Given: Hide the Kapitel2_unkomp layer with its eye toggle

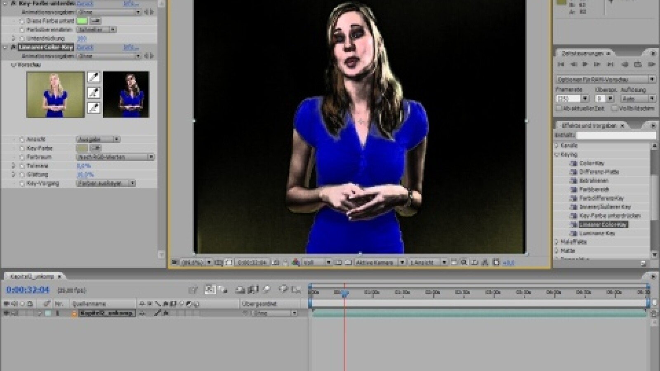Looking at the screenshot, I should pos(7,312).
